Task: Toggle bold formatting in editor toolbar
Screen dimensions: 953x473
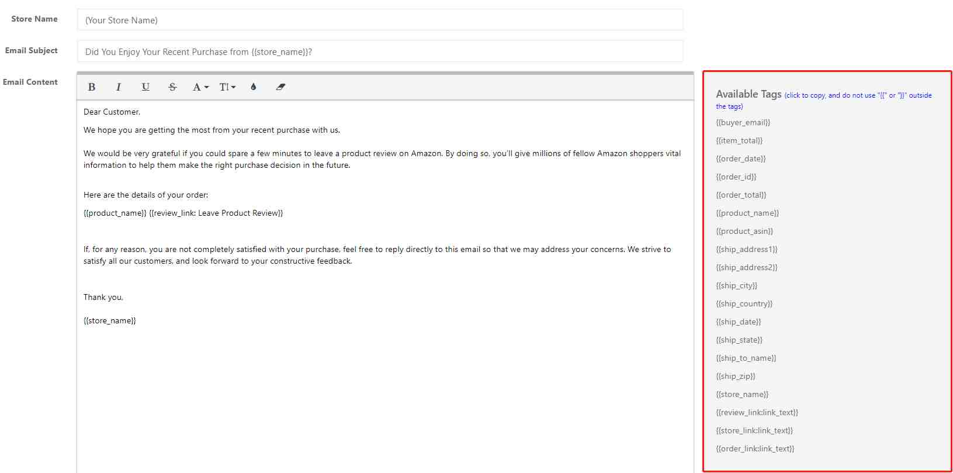Action: coord(92,87)
